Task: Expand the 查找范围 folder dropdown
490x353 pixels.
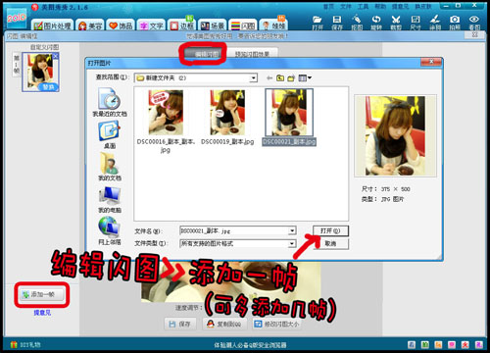Action: [253, 78]
